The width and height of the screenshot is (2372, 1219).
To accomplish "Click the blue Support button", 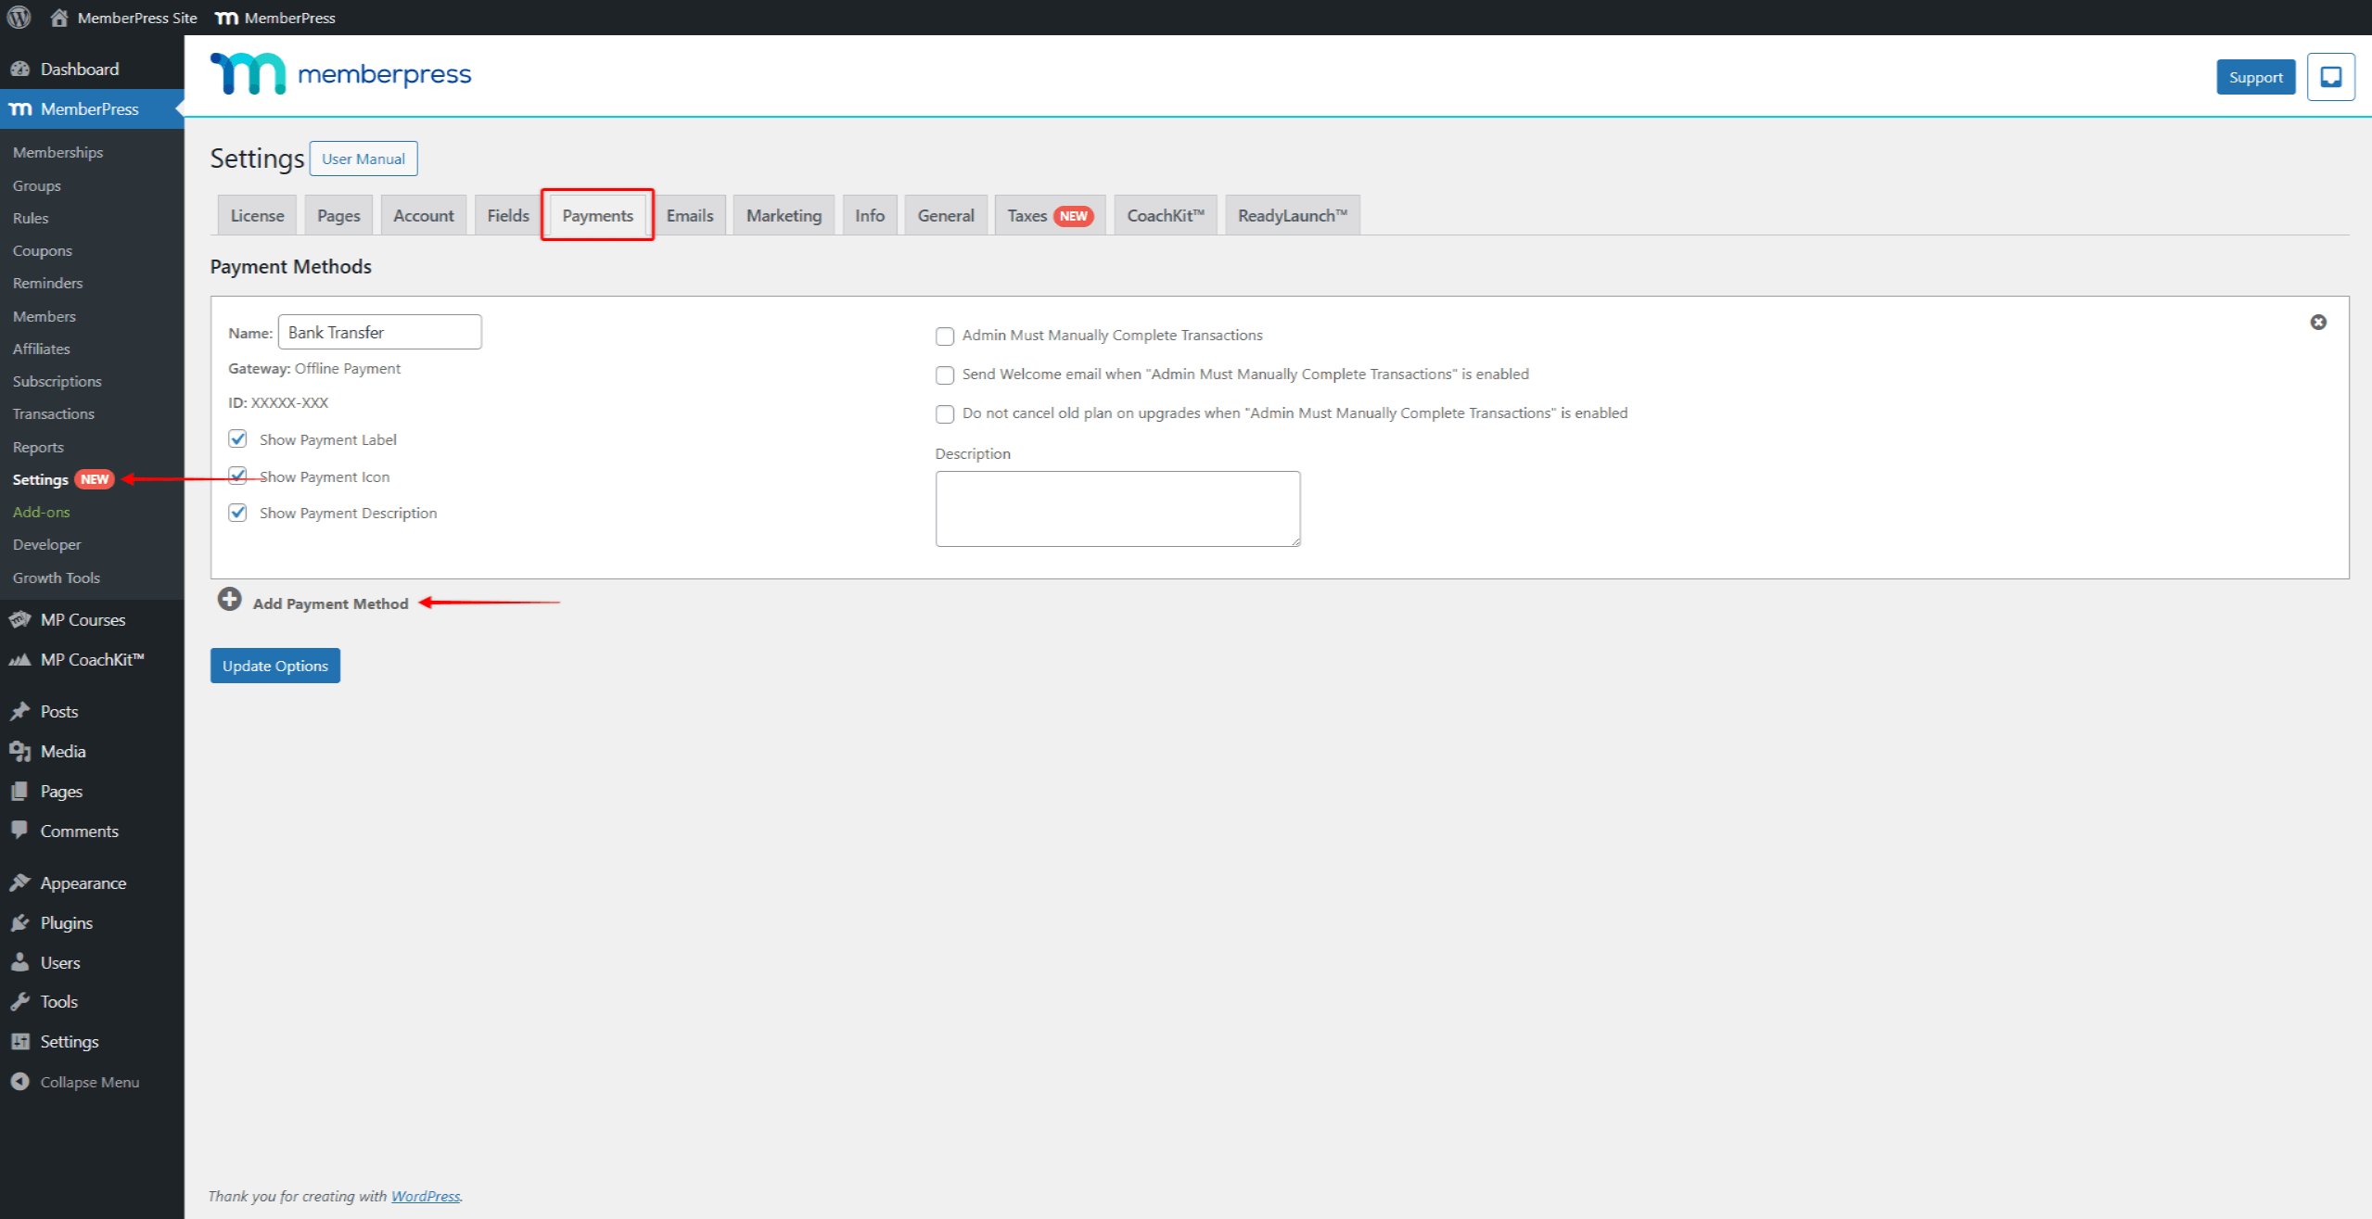I will pyautogui.click(x=2254, y=77).
